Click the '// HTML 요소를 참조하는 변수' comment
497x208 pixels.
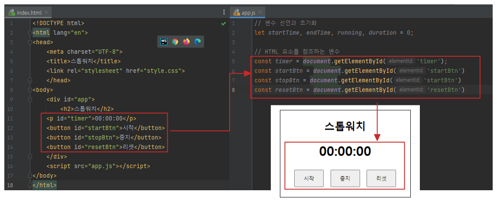click(297, 52)
